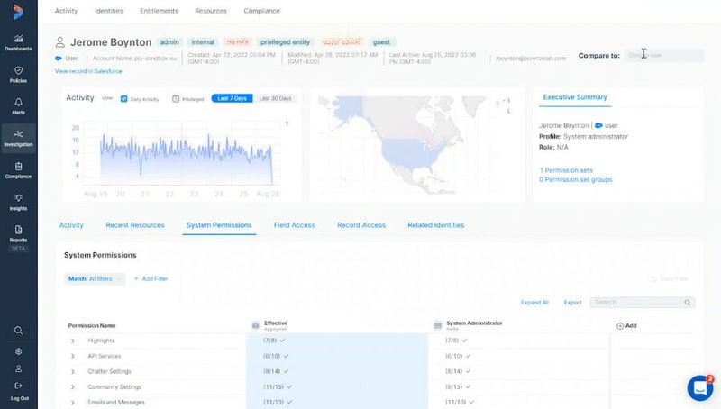The width and height of the screenshot is (721, 409).
Task: Open Alerts bell in sidebar
Action: click(x=19, y=105)
